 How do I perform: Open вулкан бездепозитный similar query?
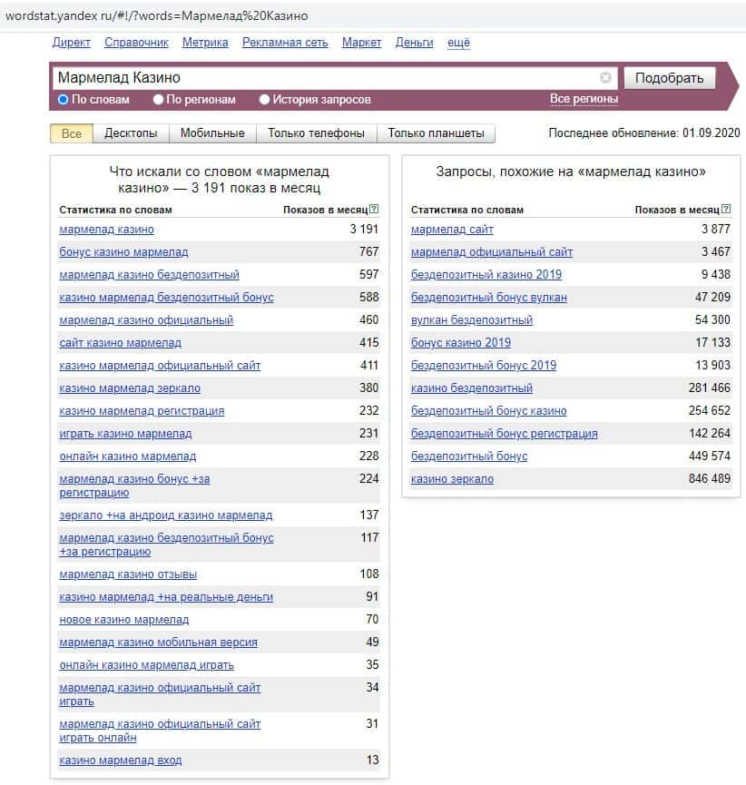(x=472, y=320)
